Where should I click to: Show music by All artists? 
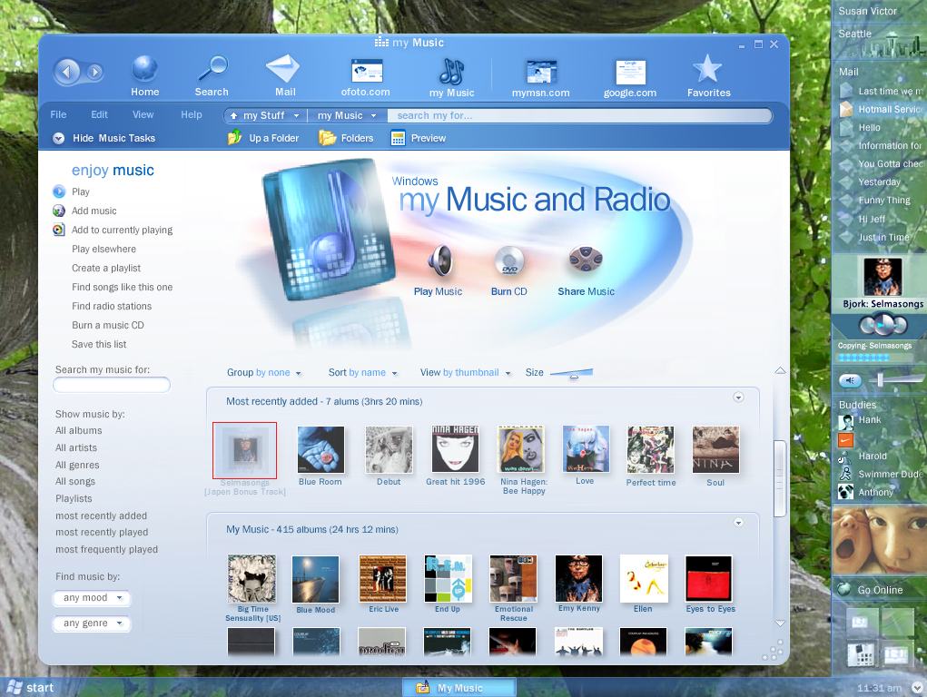(76, 447)
